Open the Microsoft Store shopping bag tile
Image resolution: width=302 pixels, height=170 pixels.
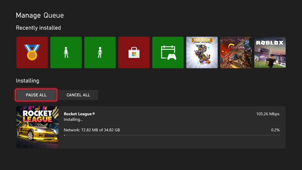134,52
